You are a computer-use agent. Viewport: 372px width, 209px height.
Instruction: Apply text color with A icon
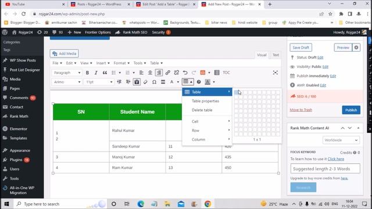pyautogui.click(x=172, y=82)
